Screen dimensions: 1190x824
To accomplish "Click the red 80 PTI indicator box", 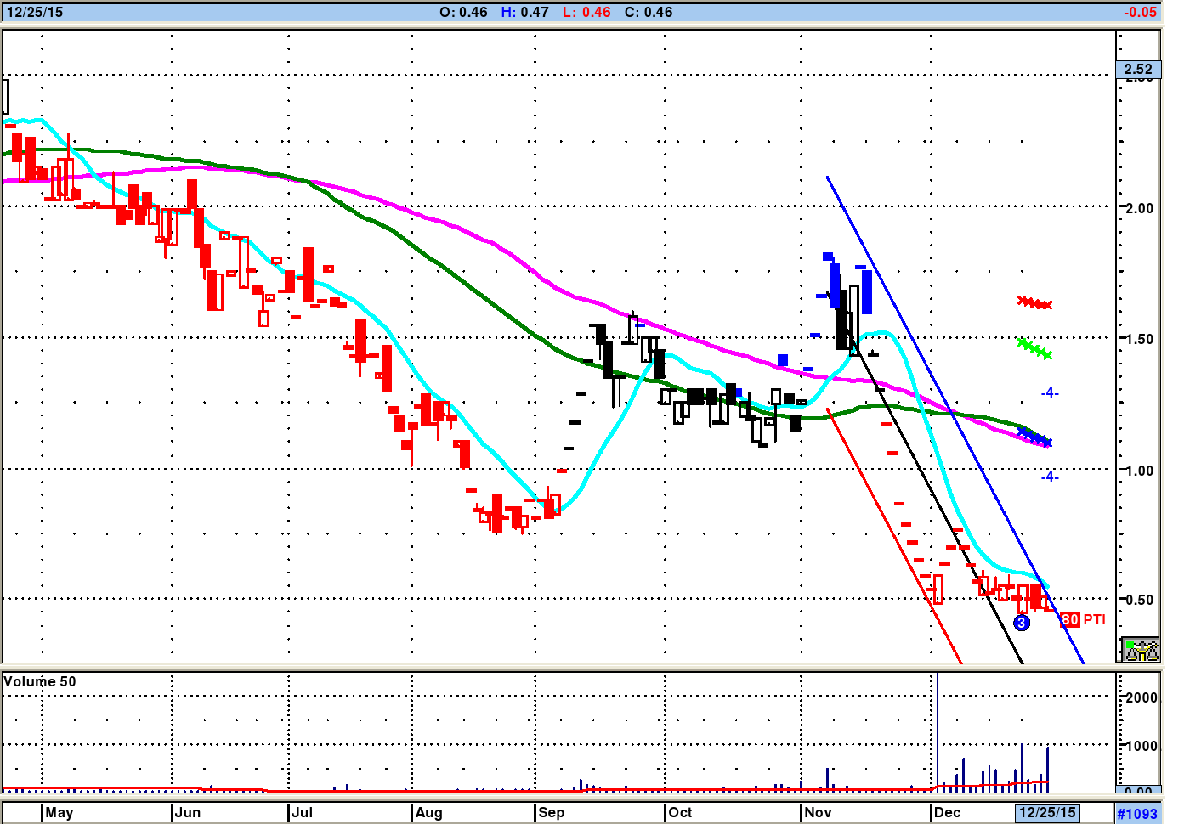I will (1070, 619).
